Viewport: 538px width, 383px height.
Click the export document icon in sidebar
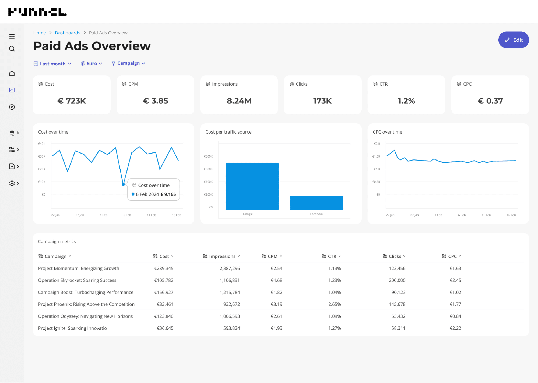(12, 166)
